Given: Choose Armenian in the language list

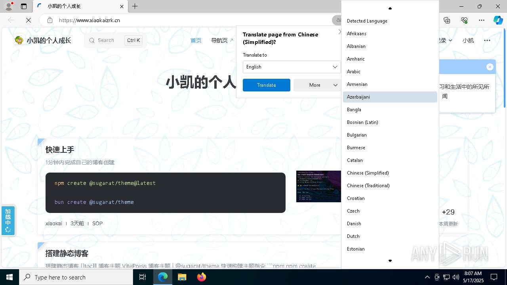Looking at the screenshot, I should (x=390, y=84).
